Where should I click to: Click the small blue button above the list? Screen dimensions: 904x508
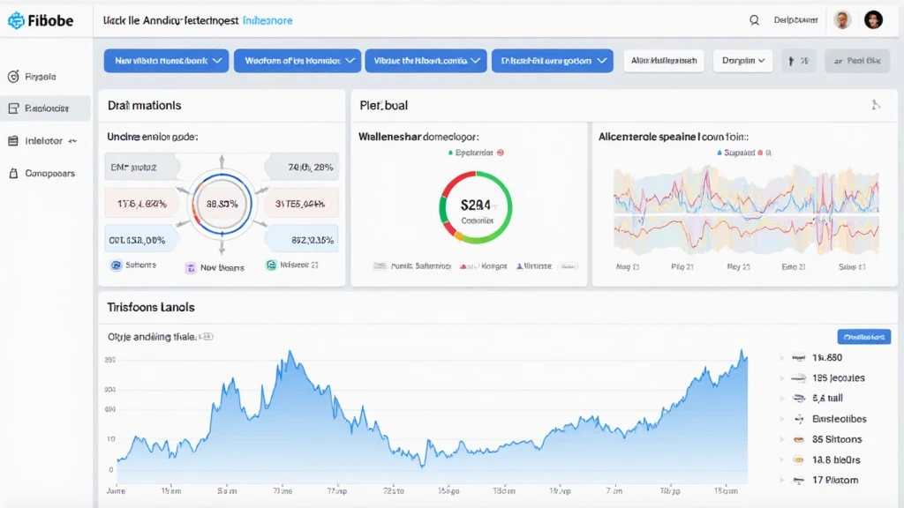click(863, 336)
